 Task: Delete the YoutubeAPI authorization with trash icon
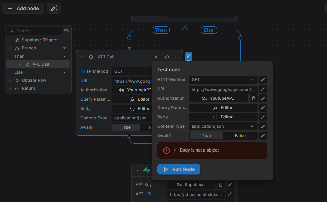254,98
